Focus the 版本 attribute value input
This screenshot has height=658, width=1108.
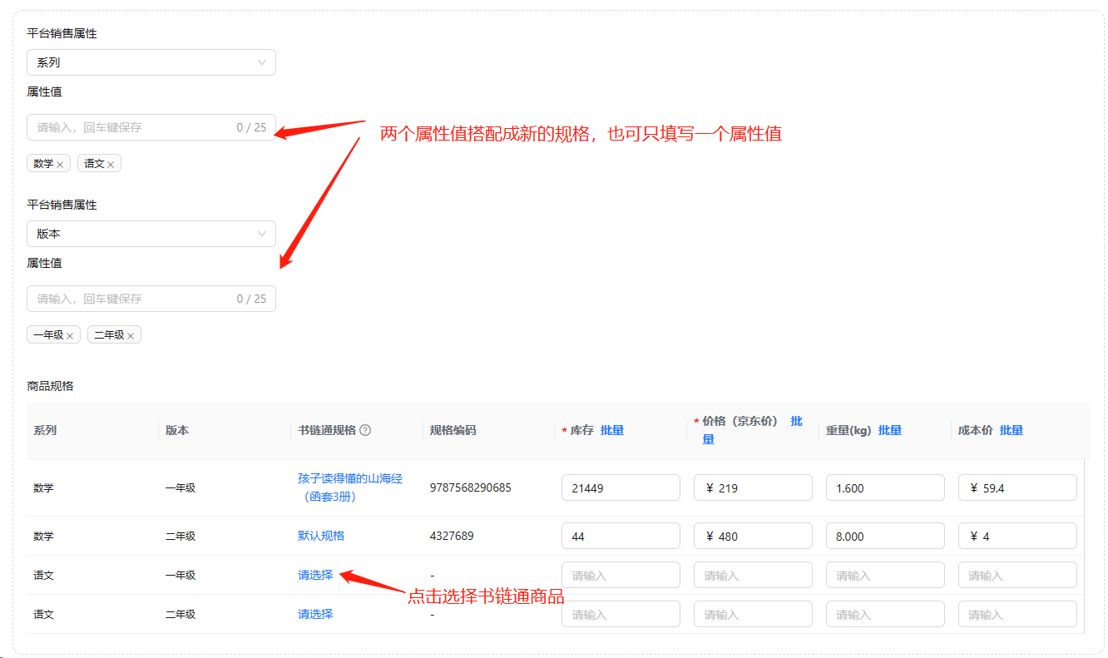151,299
